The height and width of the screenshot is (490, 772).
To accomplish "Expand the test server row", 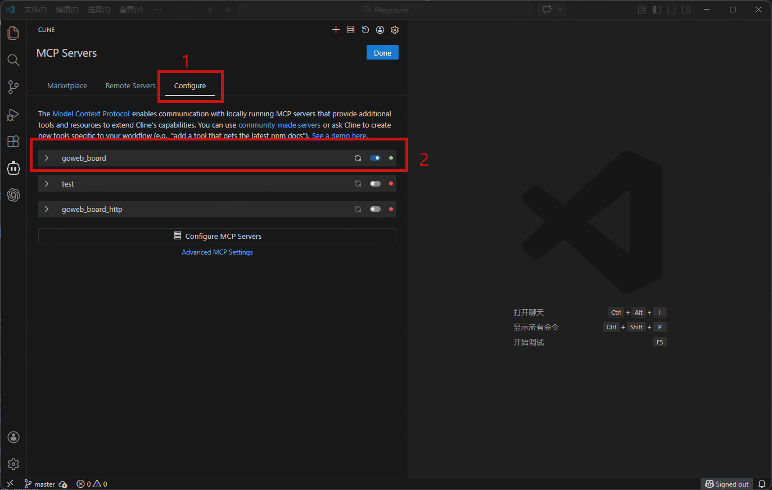I will pyautogui.click(x=47, y=184).
